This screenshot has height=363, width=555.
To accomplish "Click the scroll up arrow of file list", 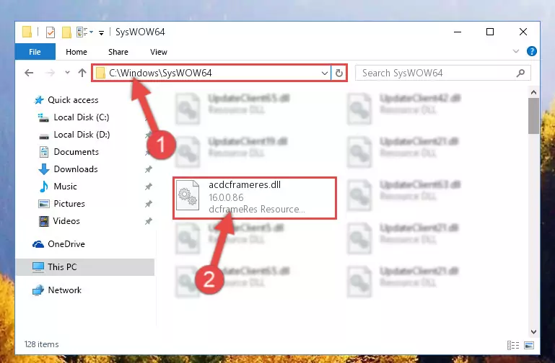I will (533, 92).
